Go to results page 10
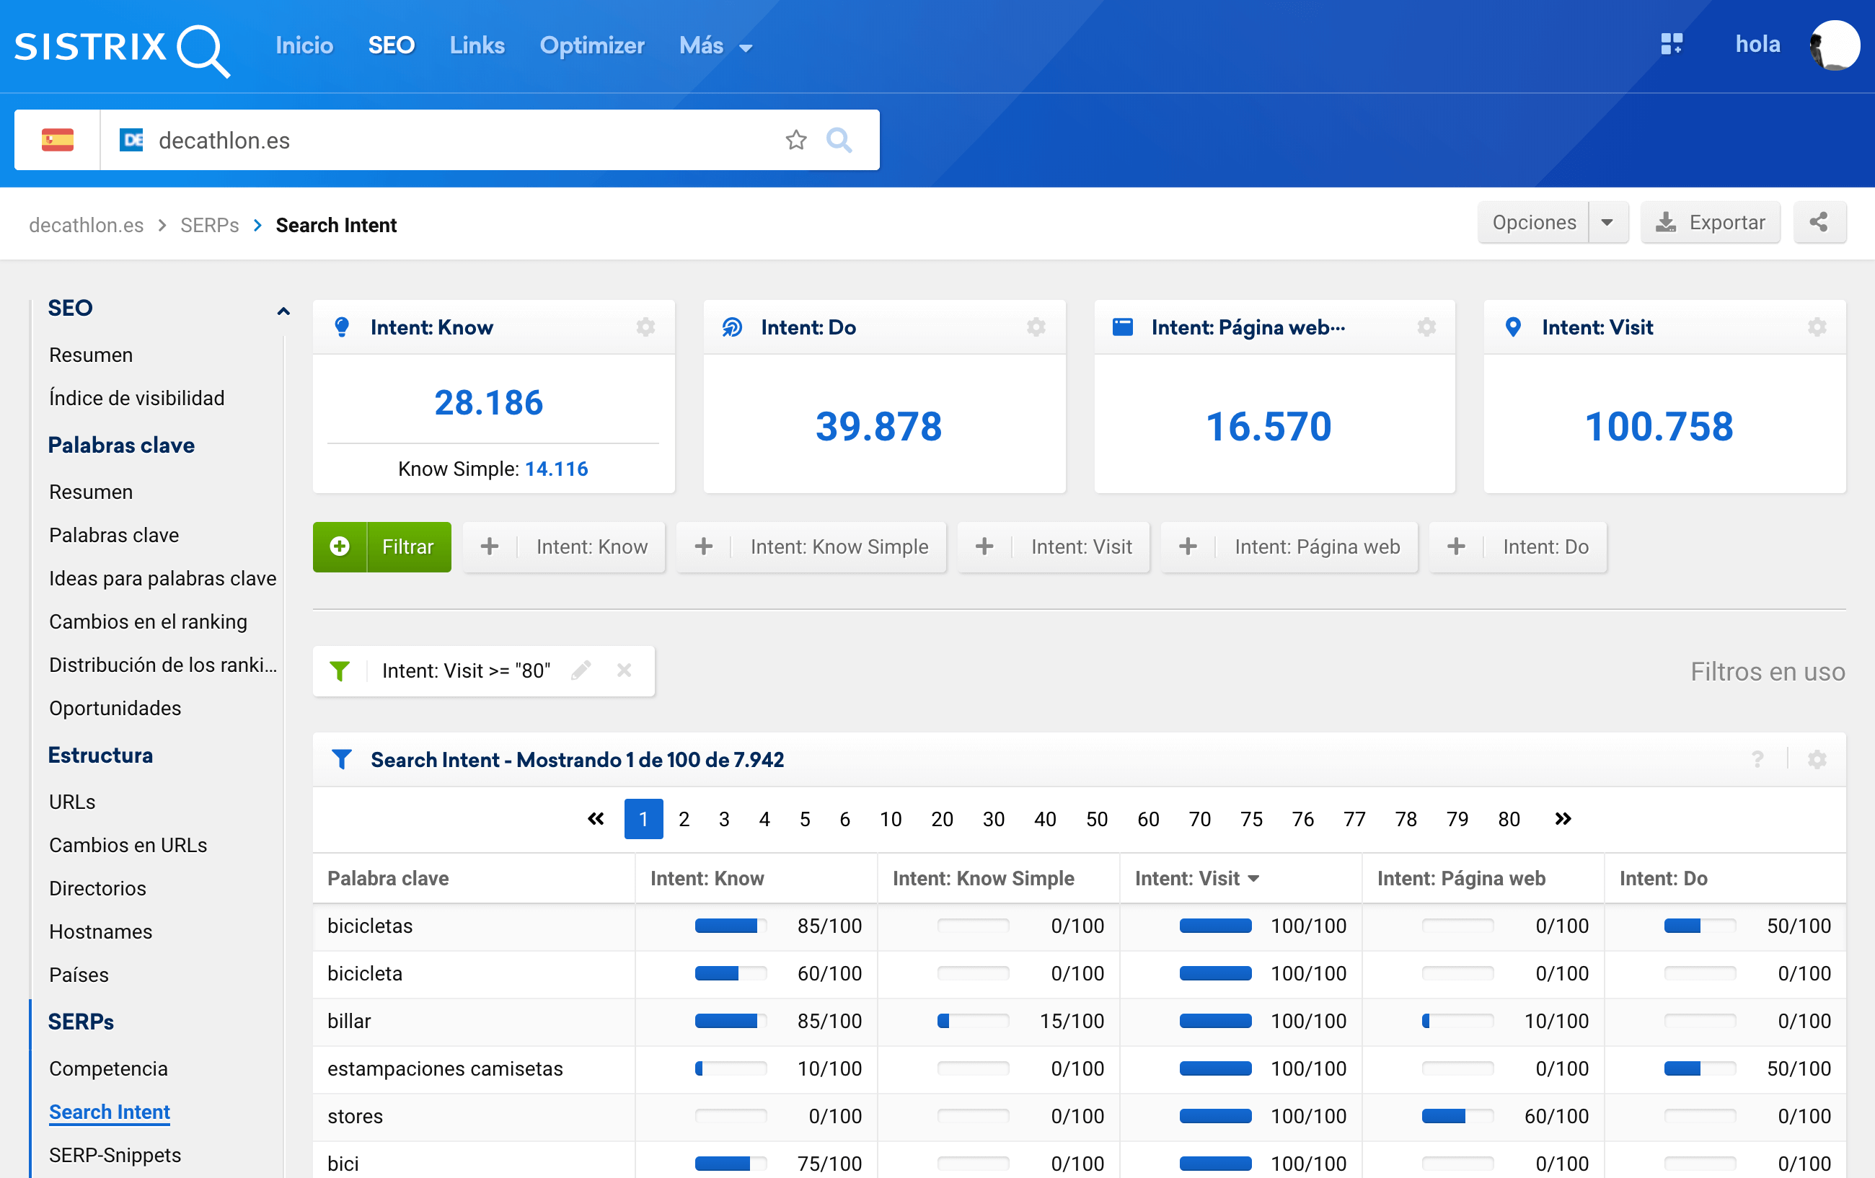Image resolution: width=1875 pixels, height=1178 pixels. [890, 819]
